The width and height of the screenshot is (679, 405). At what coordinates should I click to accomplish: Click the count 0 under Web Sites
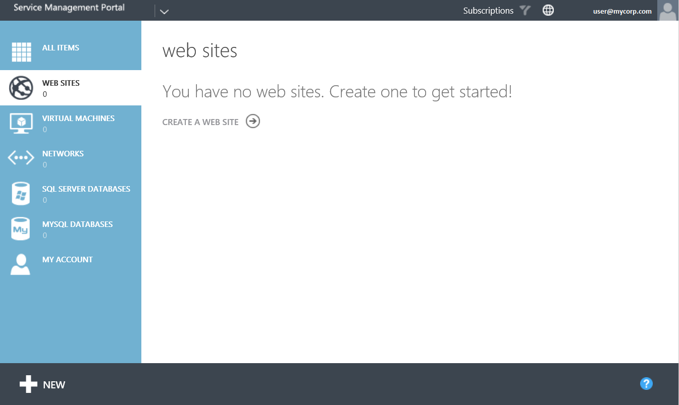click(x=45, y=94)
